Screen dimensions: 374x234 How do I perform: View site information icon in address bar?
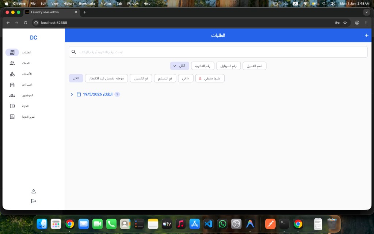click(x=36, y=23)
